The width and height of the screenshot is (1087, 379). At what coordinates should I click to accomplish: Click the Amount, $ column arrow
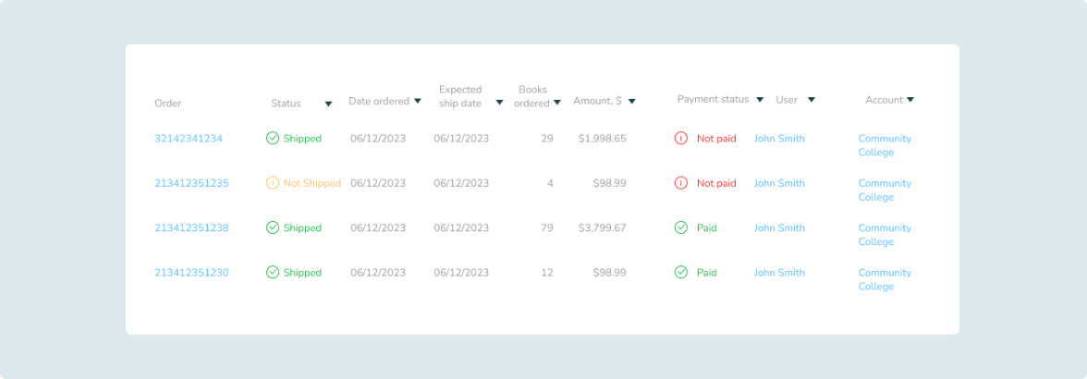tap(631, 101)
